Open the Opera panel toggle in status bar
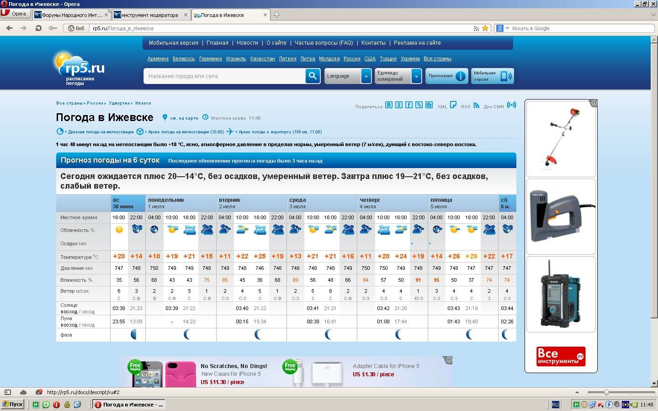The image size is (658, 411). pyautogui.click(x=7, y=392)
